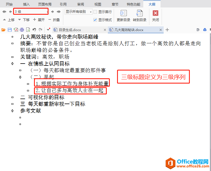Click the blue cloud icon on the tab bar
Screen dimensions: 211x171
205,30
